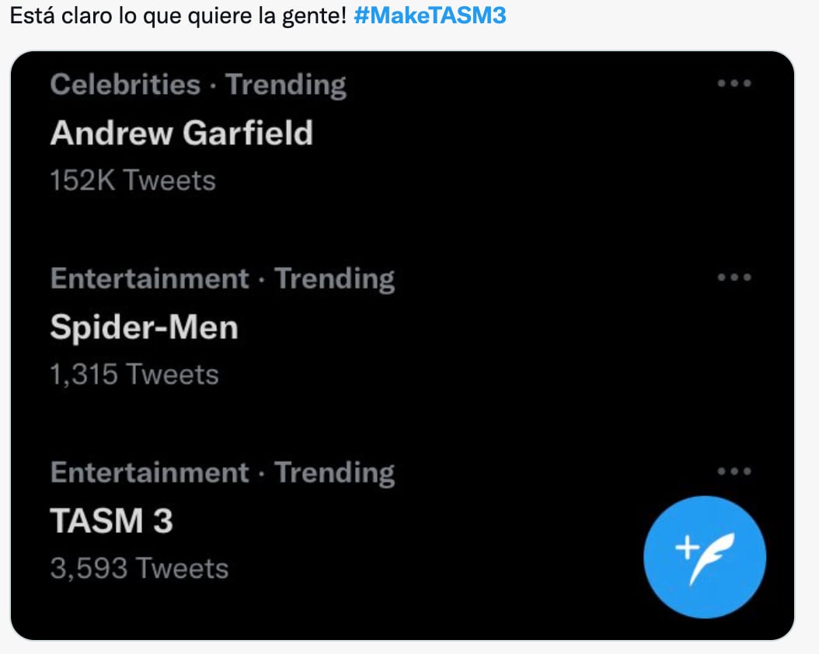Click the word Trending beside Celebrities
Image resolution: width=819 pixels, height=654 pixels.
tap(286, 85)
